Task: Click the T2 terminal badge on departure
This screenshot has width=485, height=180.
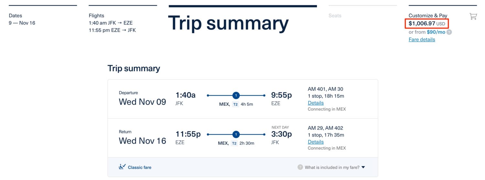Action: coord(235,104)
